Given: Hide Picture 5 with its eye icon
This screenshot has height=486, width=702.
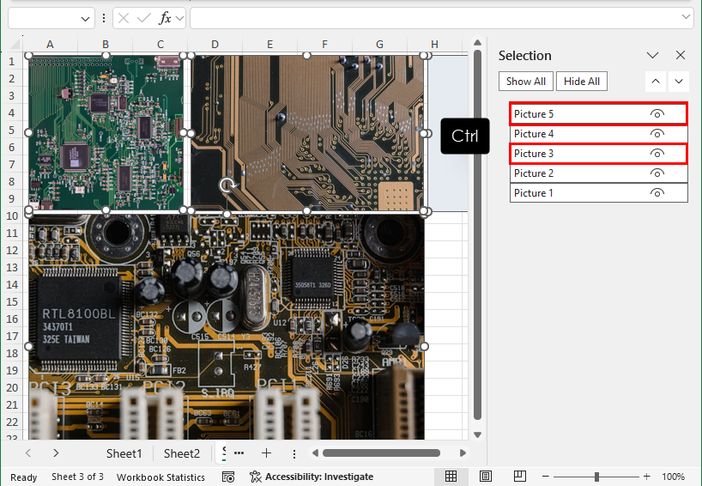Looking at the screenshot, I should tap(657, 114).
